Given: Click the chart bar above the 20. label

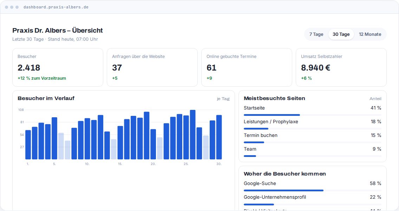Looking at the screenshot, I should point(153,144).
